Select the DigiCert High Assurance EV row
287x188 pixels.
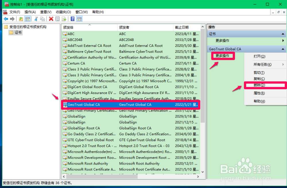131,93
